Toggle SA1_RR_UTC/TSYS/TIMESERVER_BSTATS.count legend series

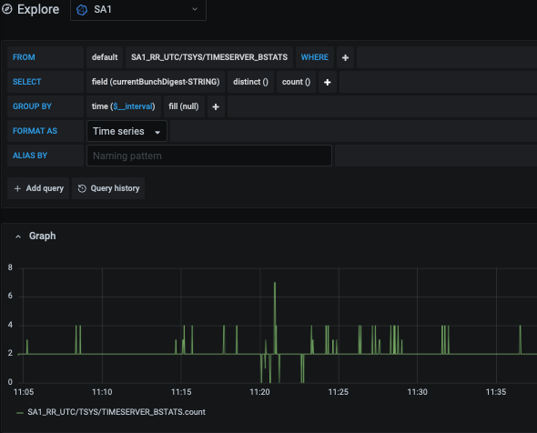coord(117,412)
